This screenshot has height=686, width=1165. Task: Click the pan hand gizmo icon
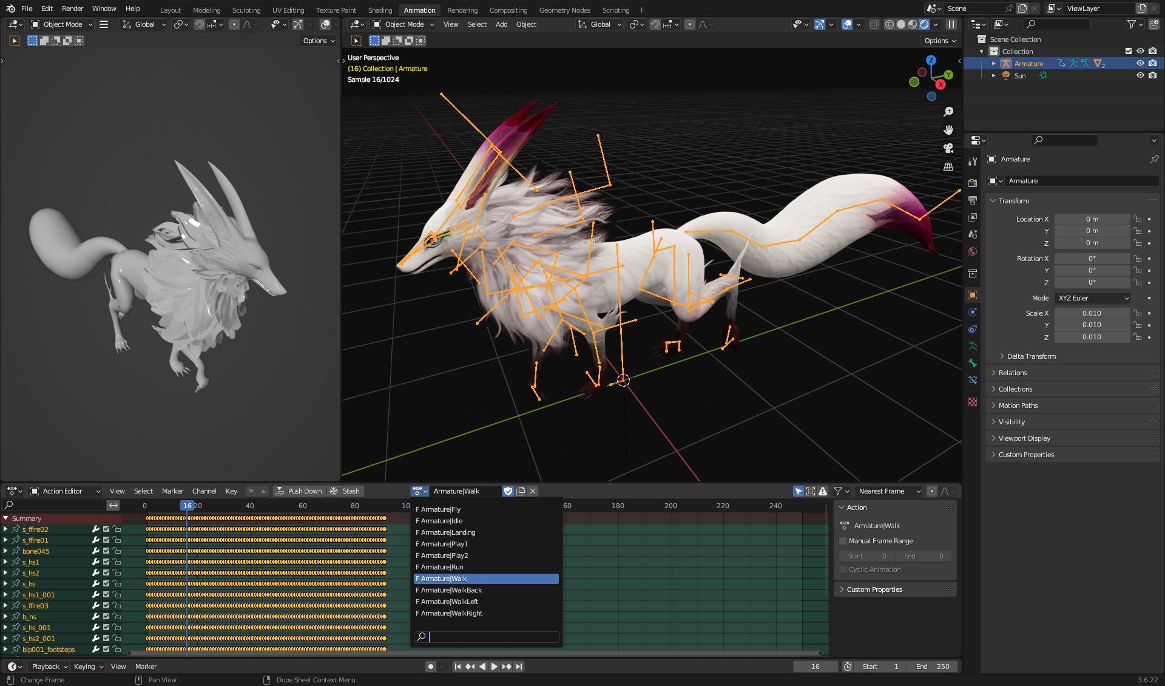pyautogui.click(x=948, y=130)
